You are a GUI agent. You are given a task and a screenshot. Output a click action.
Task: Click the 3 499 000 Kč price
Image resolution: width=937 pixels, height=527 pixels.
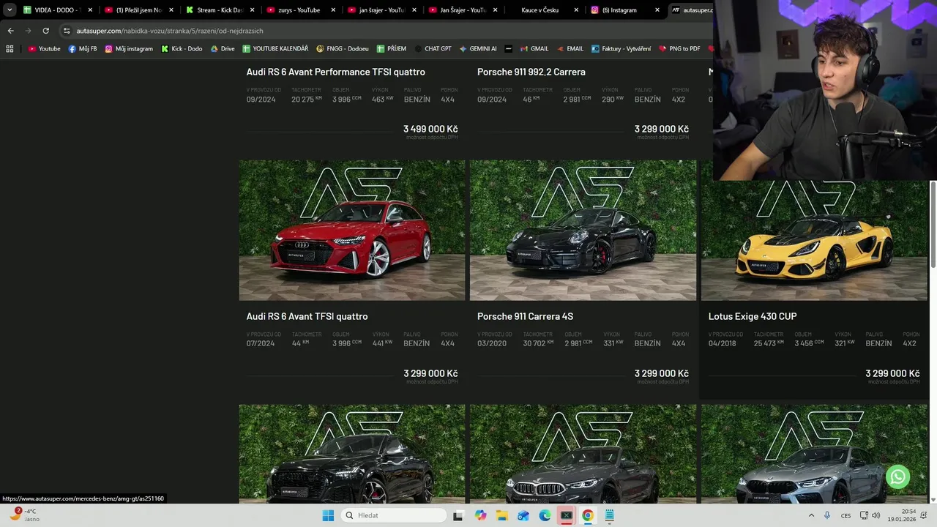pos(430,129)
